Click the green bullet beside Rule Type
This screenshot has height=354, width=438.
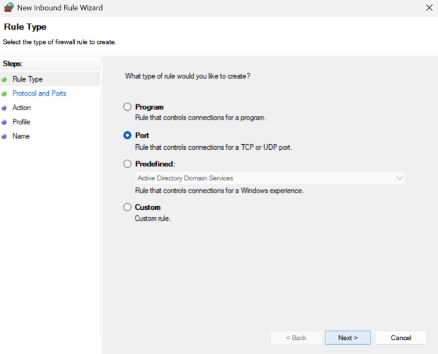4,80
